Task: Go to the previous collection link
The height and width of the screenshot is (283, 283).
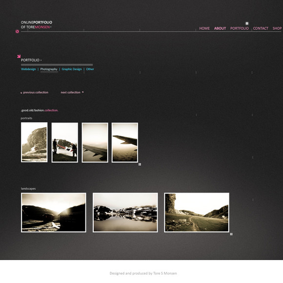Action: coord(36,92)
